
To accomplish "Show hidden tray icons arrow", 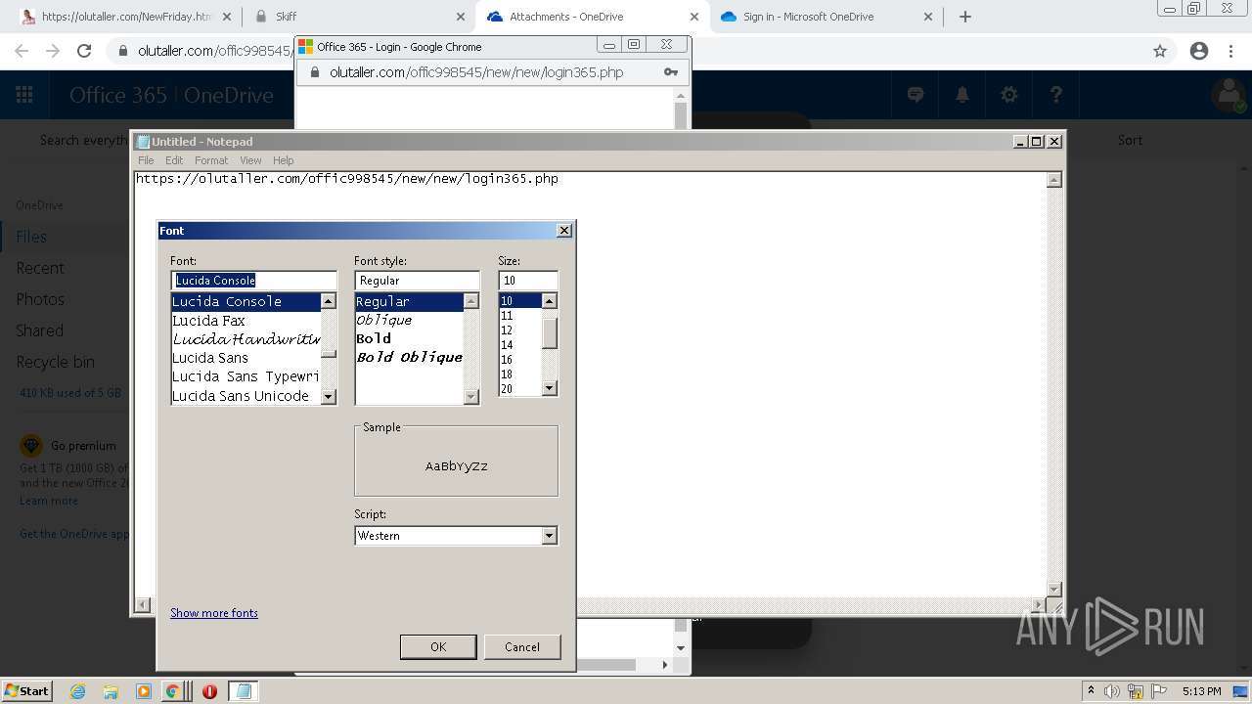I will [x=1092, y=691].
